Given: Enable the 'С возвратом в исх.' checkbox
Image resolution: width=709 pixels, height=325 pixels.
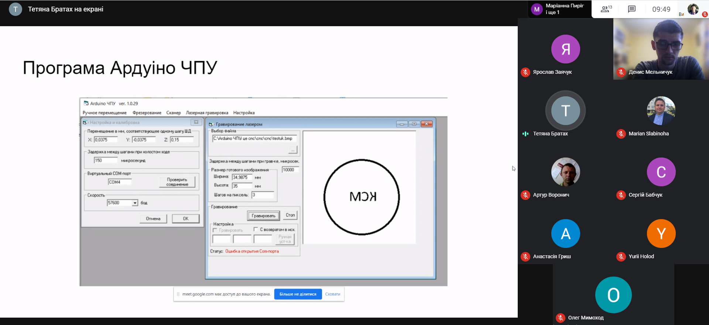Looking at the screenshot, I should [x=256, y=229].
